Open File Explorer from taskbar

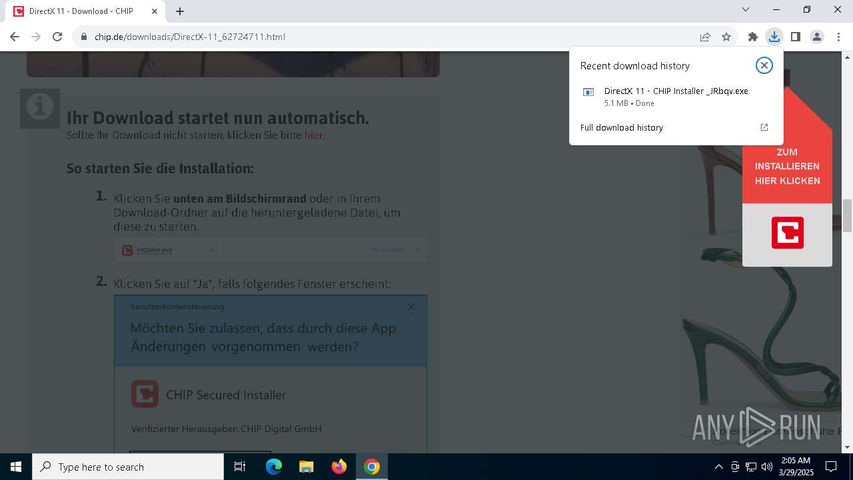(x=307, y=467)
